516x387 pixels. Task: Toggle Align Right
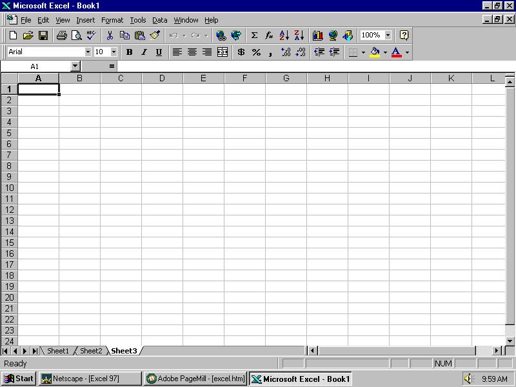[207, 52]
